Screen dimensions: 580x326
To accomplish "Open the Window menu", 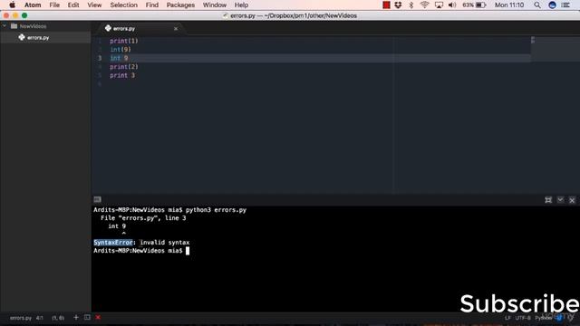I will (215, 5).
